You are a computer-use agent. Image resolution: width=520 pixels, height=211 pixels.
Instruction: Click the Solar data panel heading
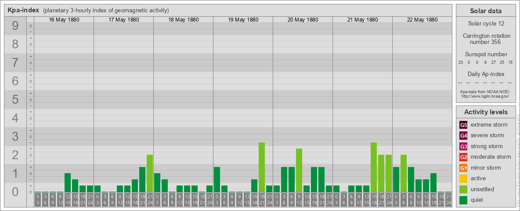[x=486, y=11]
